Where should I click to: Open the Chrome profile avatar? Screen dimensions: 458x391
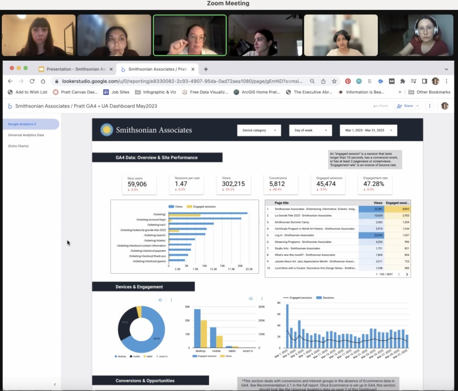pyautogui.click(x=436, y=81)
